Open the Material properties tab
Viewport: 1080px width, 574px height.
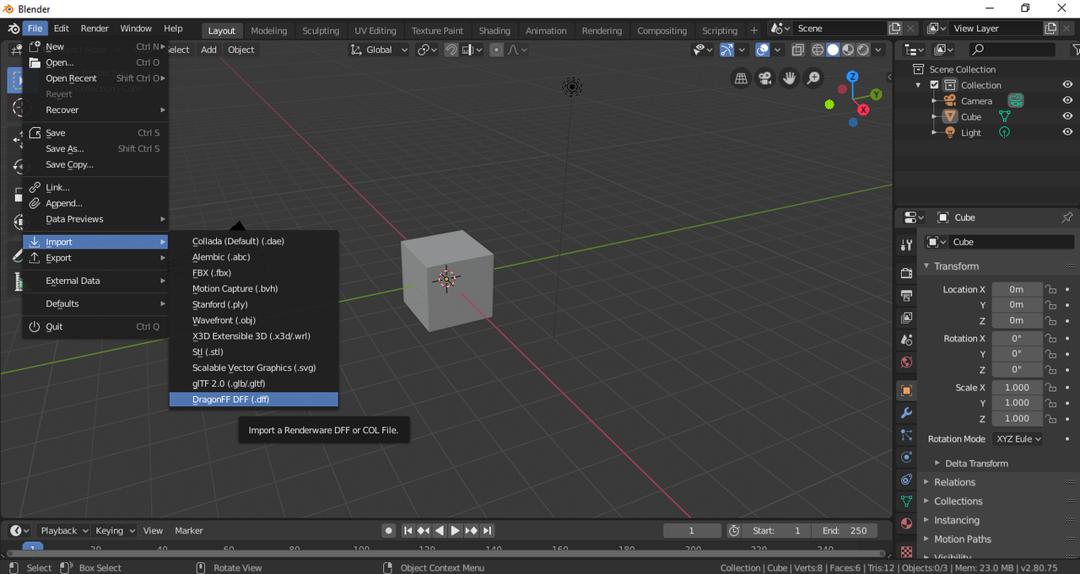tap(907, 523)
